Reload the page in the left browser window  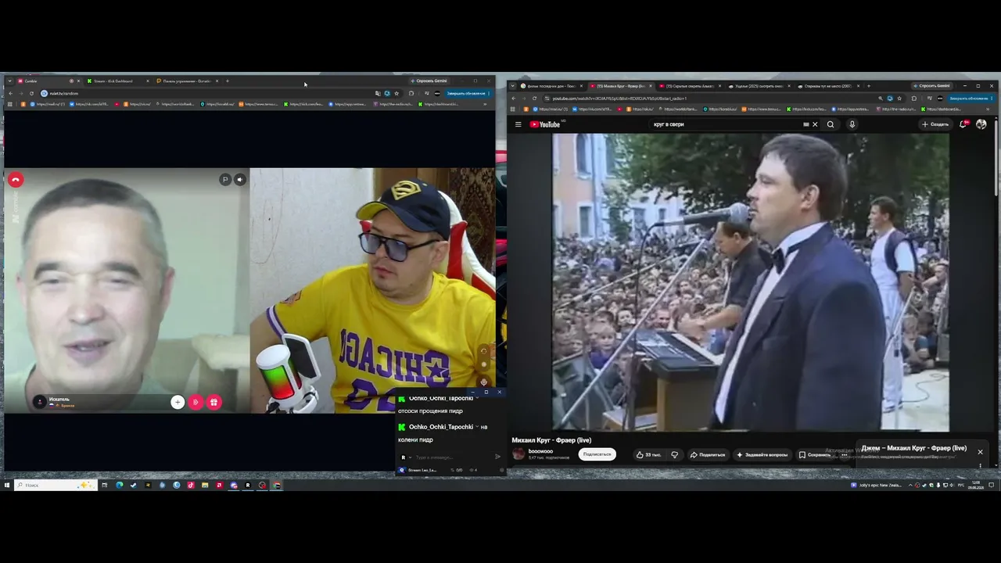(x=31, y=93)
